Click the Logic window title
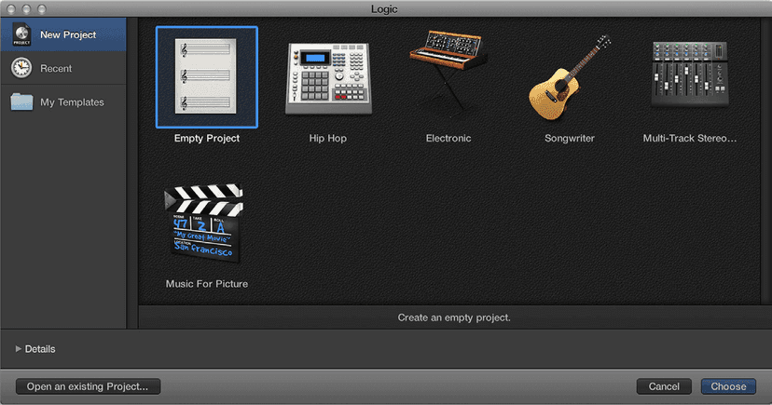 coord(384,9)
